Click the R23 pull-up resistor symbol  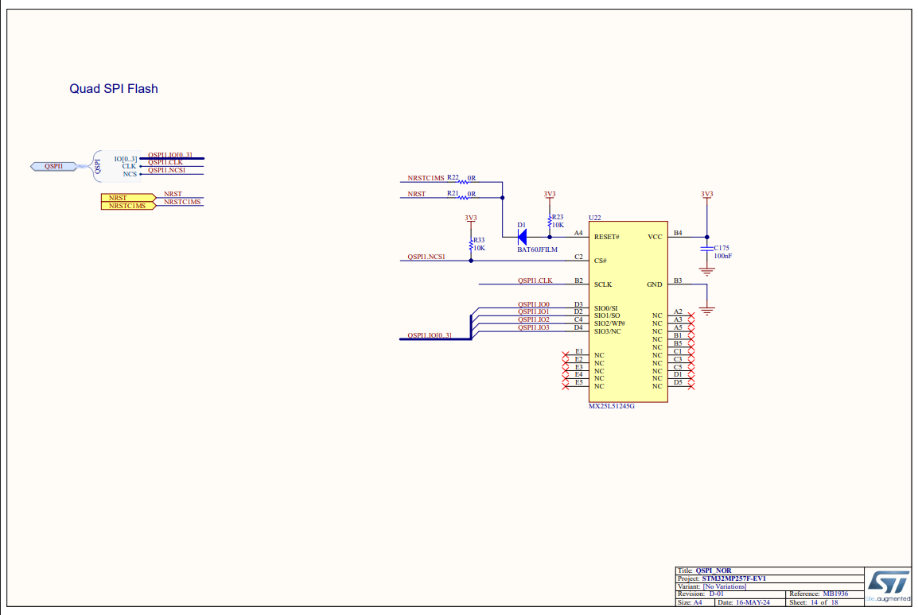click(x=549, y=222)
